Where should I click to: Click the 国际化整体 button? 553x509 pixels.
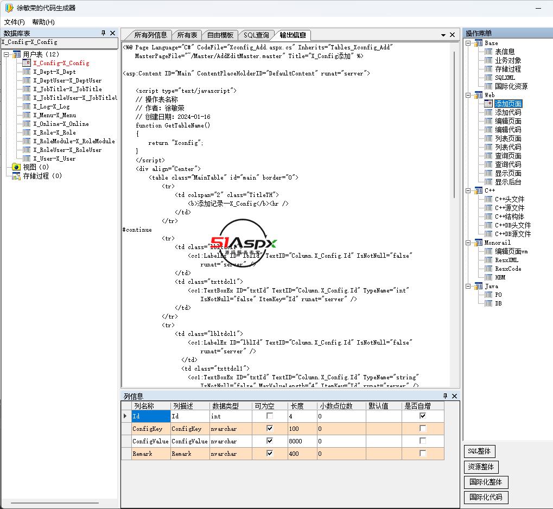tap(486, 482)
